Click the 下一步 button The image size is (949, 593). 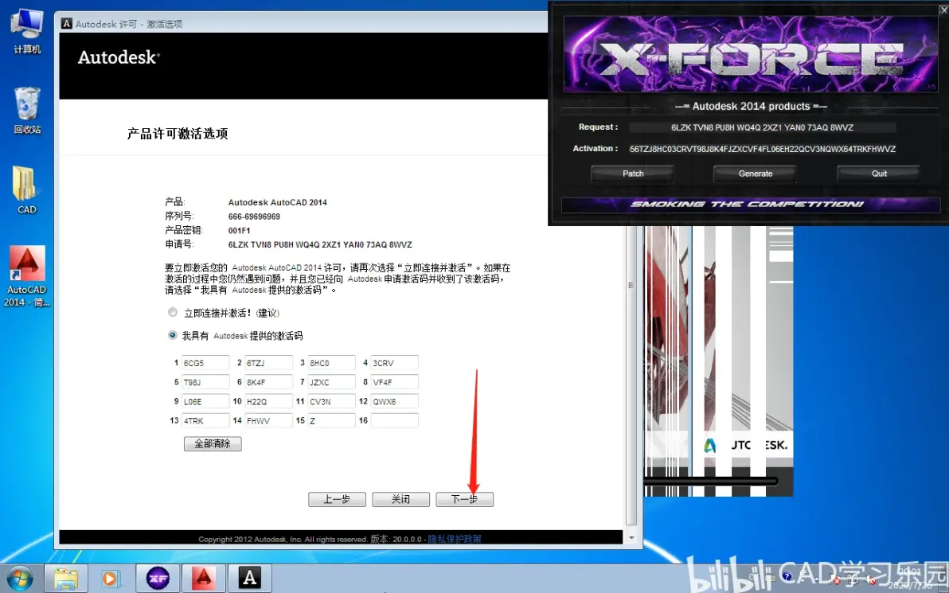point(464,499)
